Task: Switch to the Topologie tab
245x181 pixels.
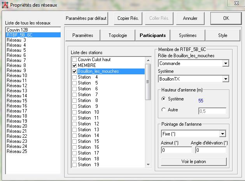Action: [118, 35]
